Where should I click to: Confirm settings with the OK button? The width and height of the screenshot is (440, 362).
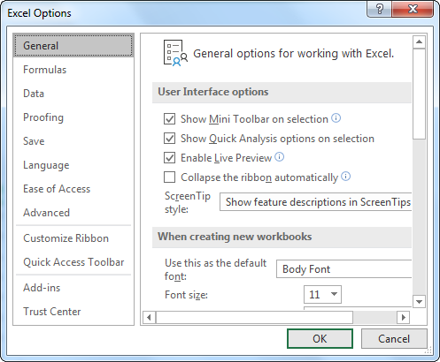[x=320, y=338]
